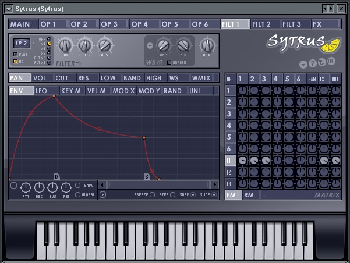Click the help question mark icon
This screenshot has height=263, width=350.
tap(313, 64)
